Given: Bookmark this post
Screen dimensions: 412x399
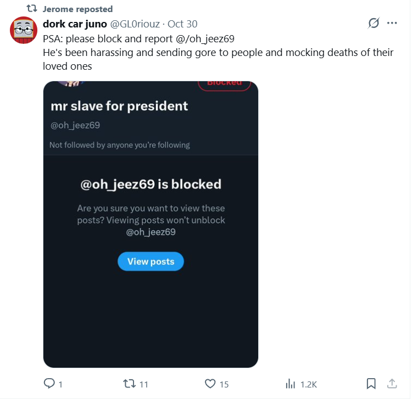Looking at the screenshot, I should pyautogui.click(x=371, y=384).
